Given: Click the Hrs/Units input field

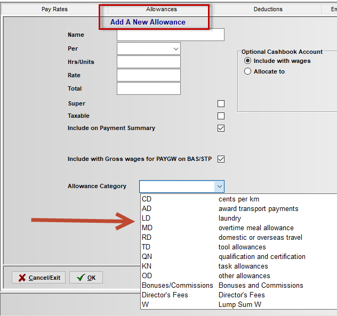Looking at the screenshot, I should (x=148, y=62).
